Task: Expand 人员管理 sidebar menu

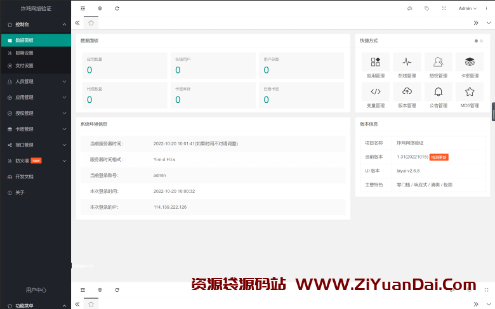Action: click(36, 81)
